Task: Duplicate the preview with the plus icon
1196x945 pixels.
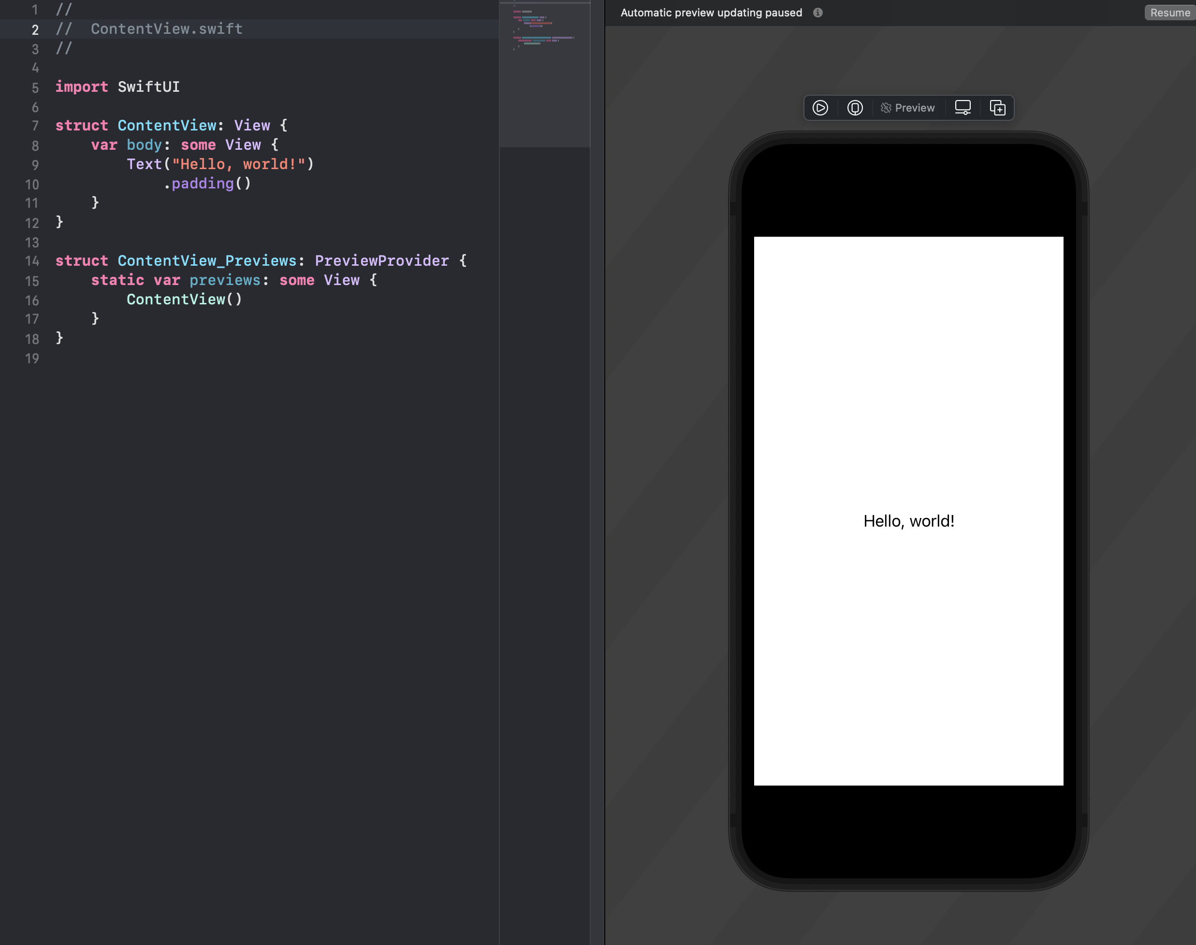Action: click(x=997, y=108)
